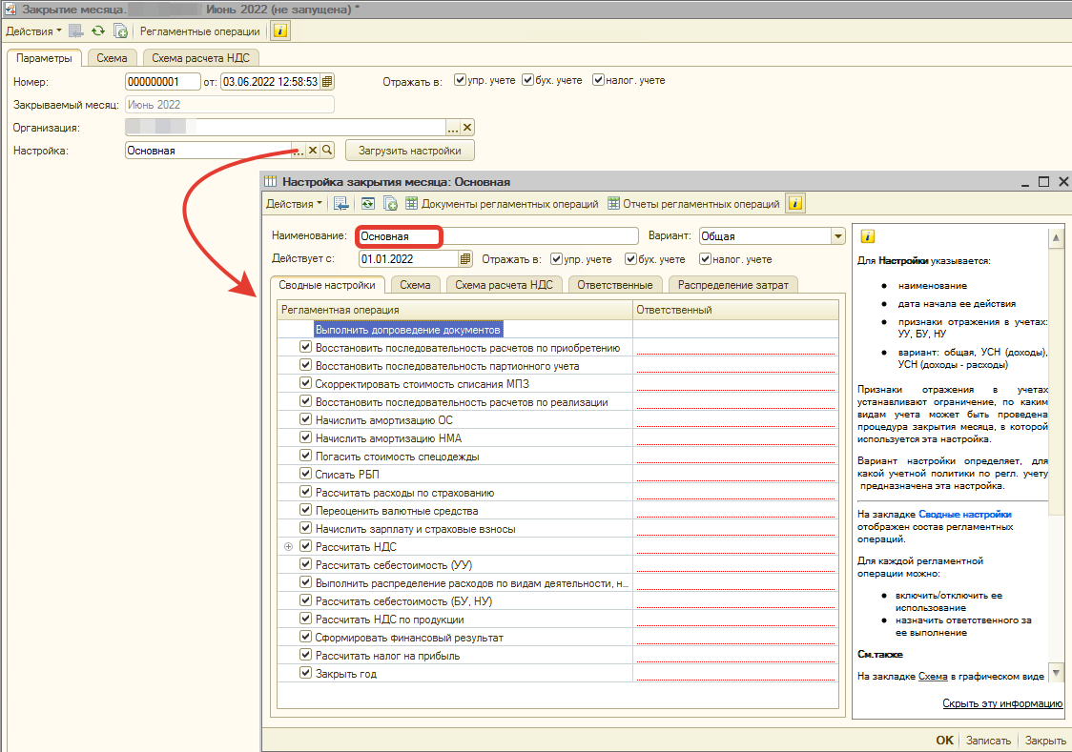1072x752 pixels.
Task: Click the Скрыть эту информацию link
Action: click(1002, 703)
